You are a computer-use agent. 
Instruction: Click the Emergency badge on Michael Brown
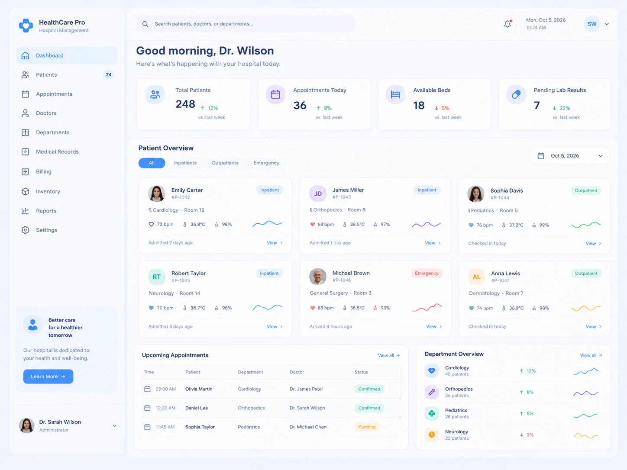click(427, 273)
